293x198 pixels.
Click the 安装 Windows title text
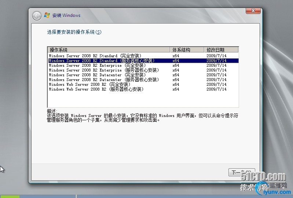(66, 15)
